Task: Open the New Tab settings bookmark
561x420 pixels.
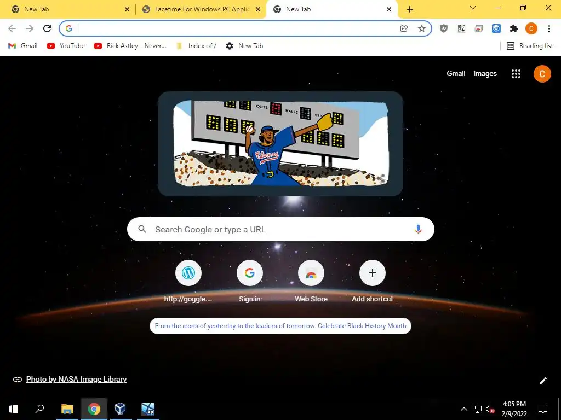Action: pos(245,46)
